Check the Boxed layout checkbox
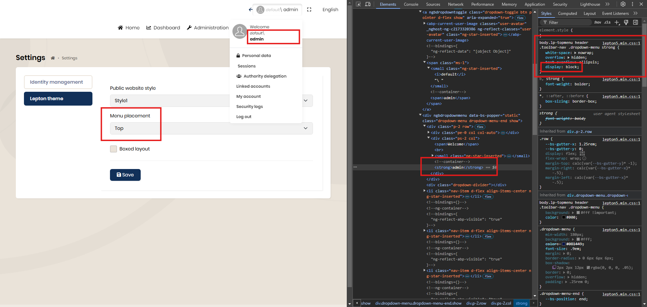This screenshot has width=647, height=307. tap(114, 149)
